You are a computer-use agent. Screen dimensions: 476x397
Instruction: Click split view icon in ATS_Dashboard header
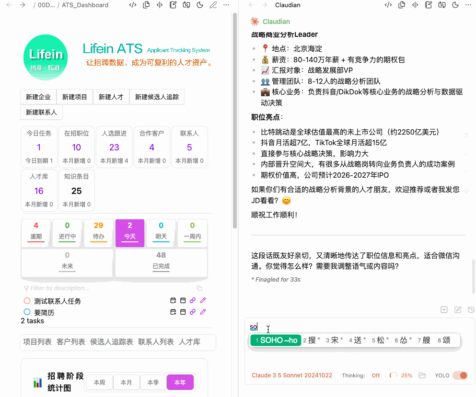click(160, 5)
